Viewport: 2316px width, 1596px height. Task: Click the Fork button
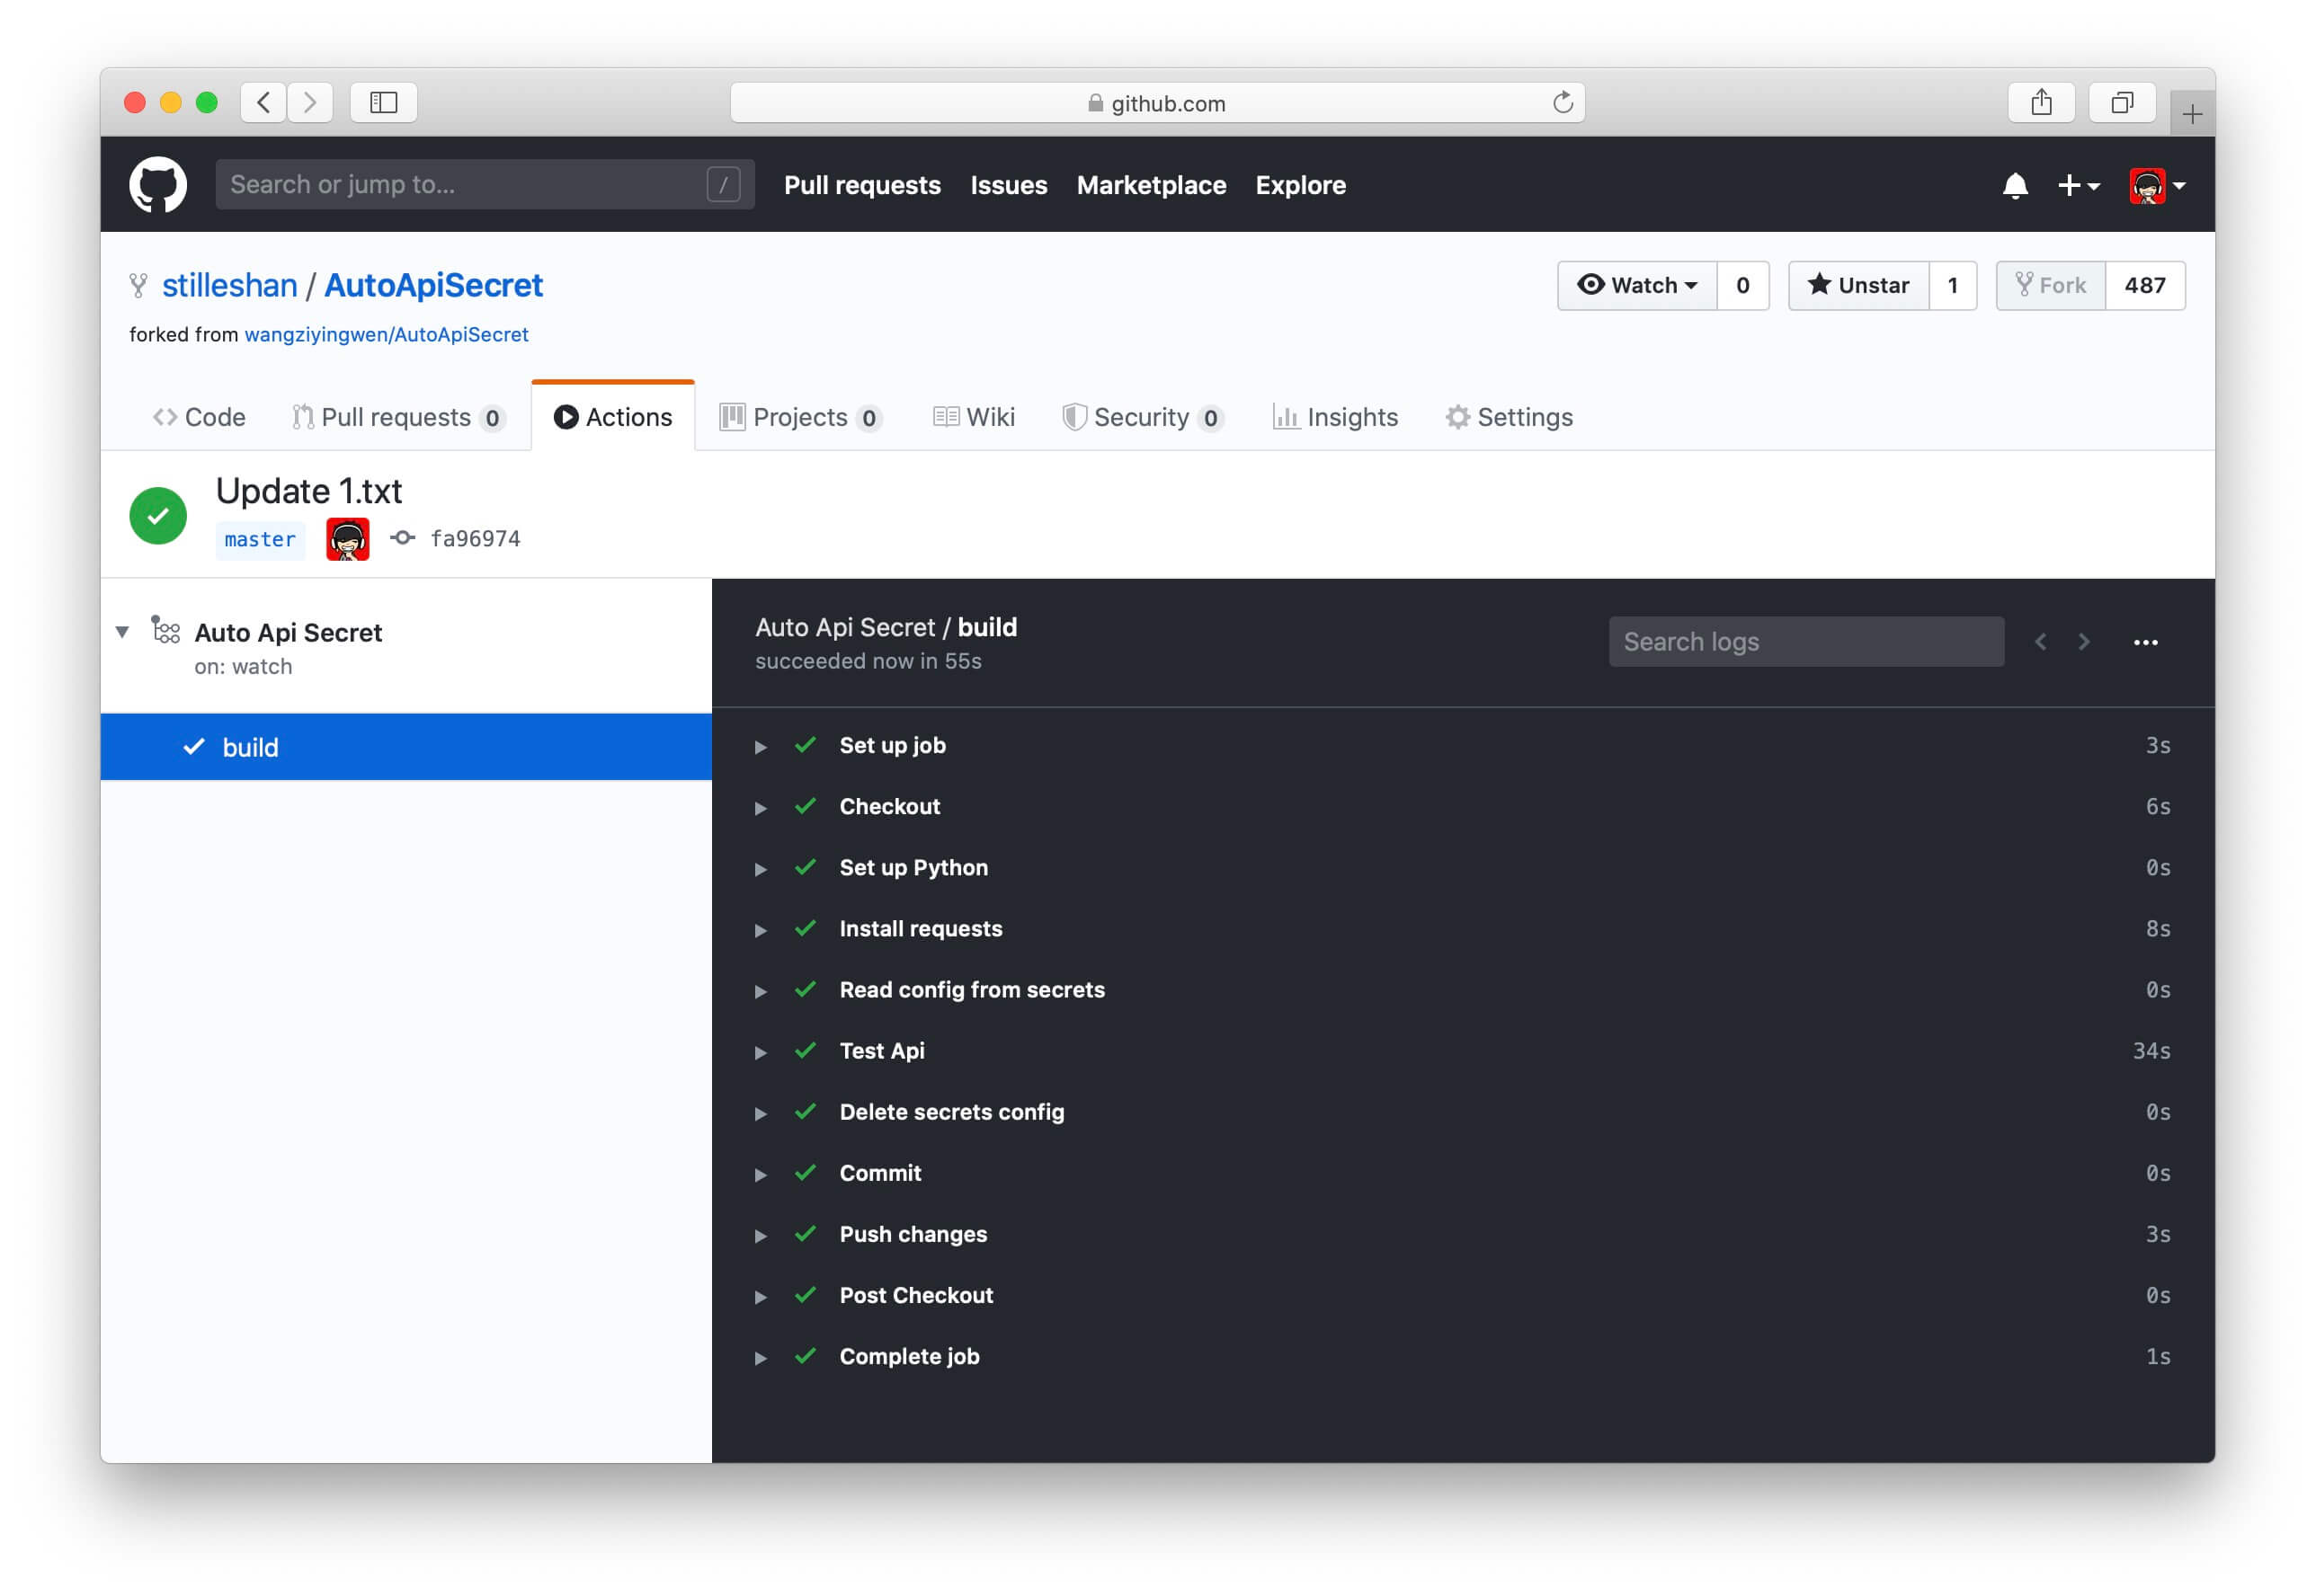2051,285
